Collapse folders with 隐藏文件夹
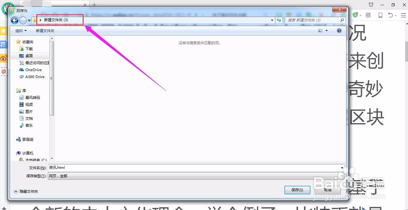This screenshot has height=210, width=408. click(x=26, y=191)
